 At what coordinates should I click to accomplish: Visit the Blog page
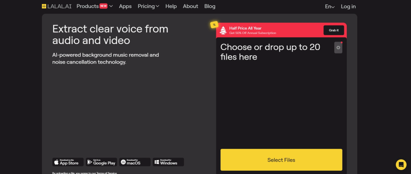[210, 6]
